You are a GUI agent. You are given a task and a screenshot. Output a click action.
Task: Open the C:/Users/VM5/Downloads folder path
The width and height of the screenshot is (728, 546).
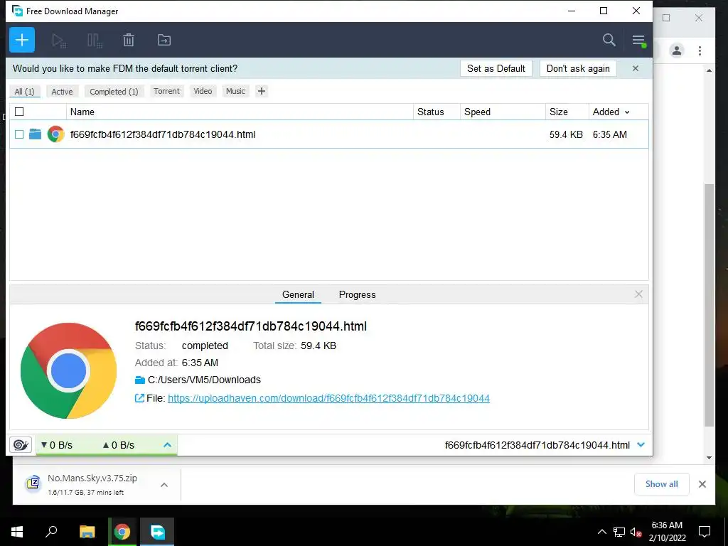pos(204,380)
